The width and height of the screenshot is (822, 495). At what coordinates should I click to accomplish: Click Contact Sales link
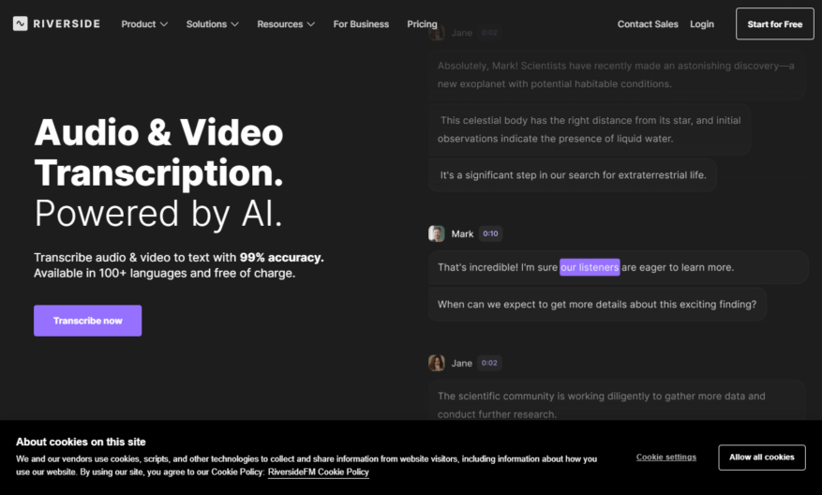tap(648, 24)
